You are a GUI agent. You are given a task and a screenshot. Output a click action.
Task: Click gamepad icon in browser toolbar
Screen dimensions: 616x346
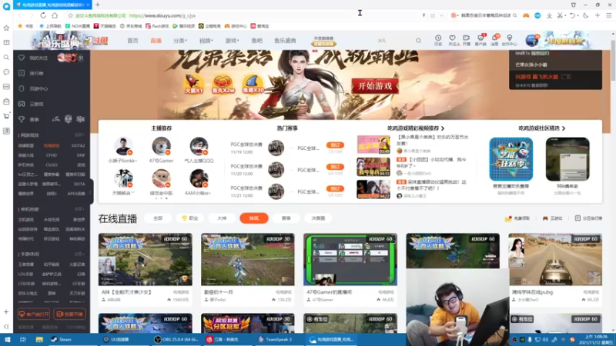(x=526, y=15)
